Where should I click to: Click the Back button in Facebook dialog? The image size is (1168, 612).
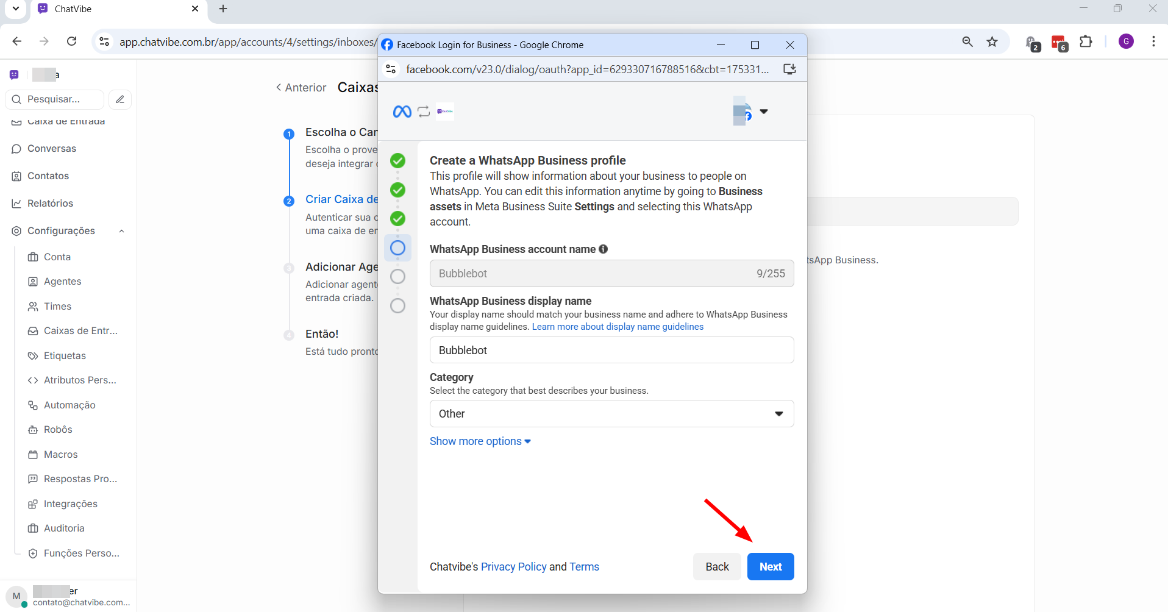click(717, 566)
